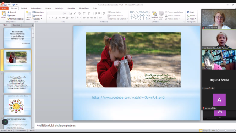Open Formas aizpildījums (Shape Fill) dropdown

click(x=175, y=12)
